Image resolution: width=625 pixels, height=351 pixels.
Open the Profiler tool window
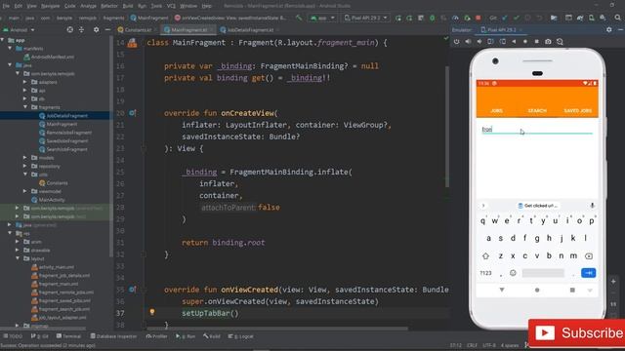click(156, 336)
